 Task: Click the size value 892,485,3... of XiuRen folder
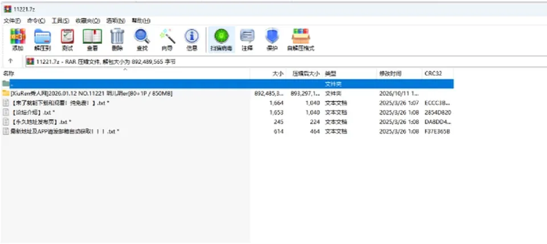pos(269,93)
